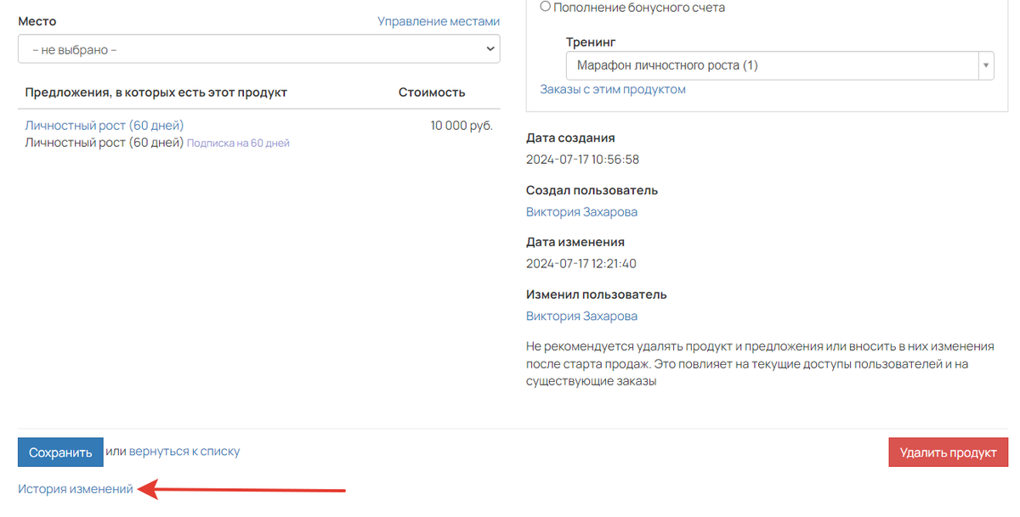
Task: Open the Тренинг combo box
Action: pyautogui.click(x=779, y=65)
